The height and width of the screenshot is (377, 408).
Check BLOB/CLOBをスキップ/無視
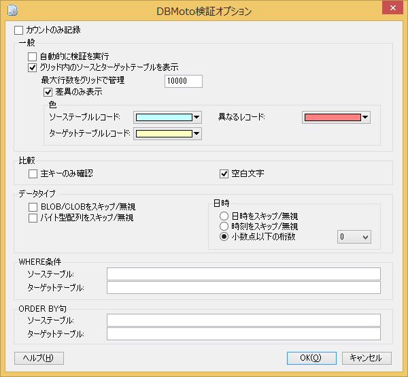(x=33, y=208)
